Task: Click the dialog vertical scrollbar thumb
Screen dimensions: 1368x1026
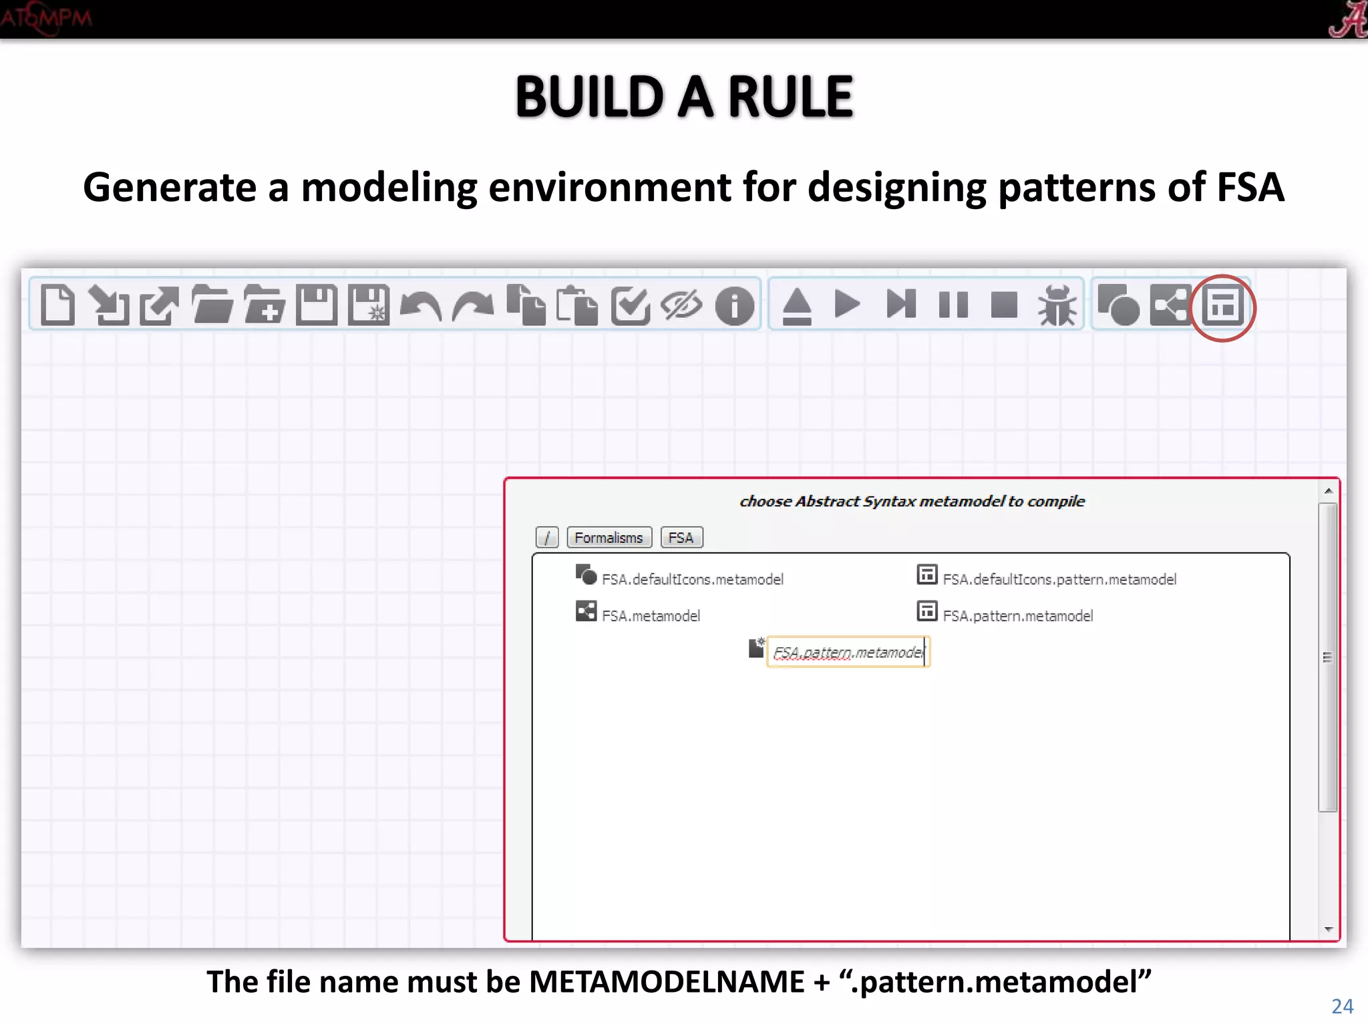Action: (x=1328, y=658)
